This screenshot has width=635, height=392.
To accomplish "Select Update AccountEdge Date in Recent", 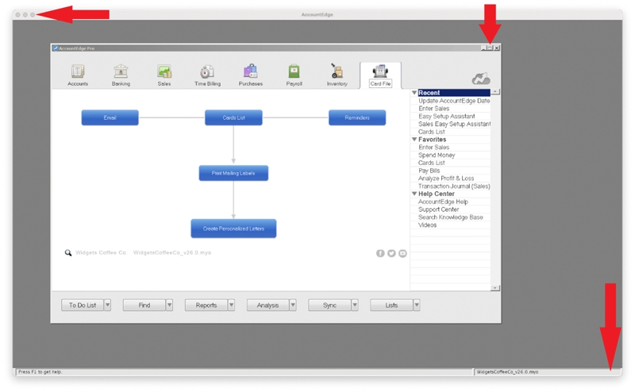I will pos(454,101).
